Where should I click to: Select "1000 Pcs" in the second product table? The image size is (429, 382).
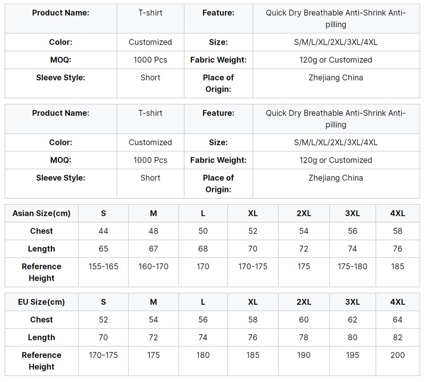click(150, 160)
